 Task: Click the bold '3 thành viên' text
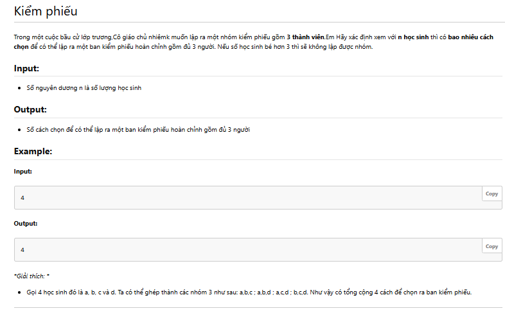click(305, 37)
